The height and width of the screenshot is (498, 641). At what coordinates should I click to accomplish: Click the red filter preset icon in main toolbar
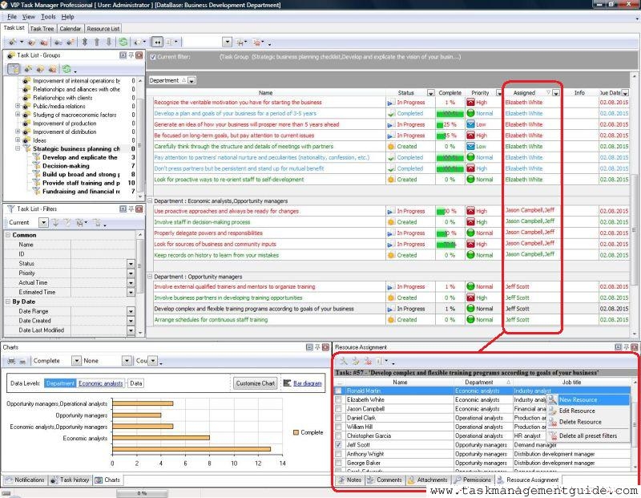257,42
